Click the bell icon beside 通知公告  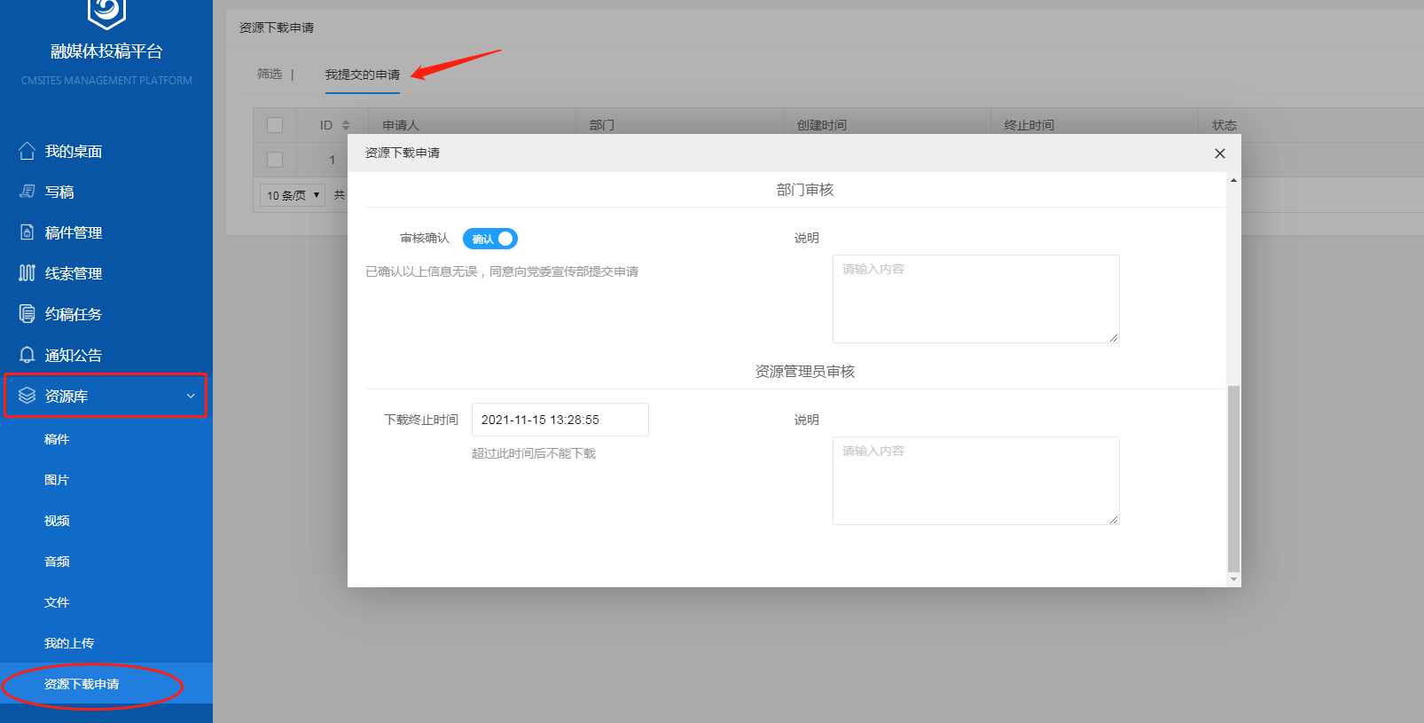[27, 355]
